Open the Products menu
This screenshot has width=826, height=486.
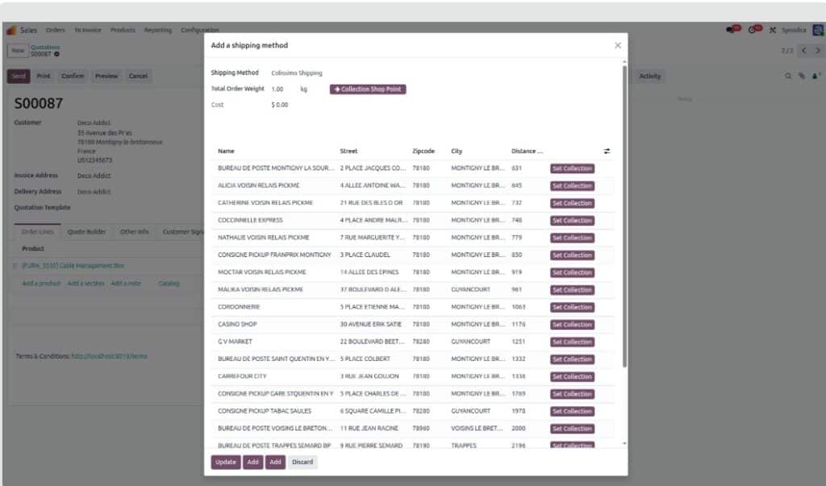pyautogui.click(x=123, y=30)
